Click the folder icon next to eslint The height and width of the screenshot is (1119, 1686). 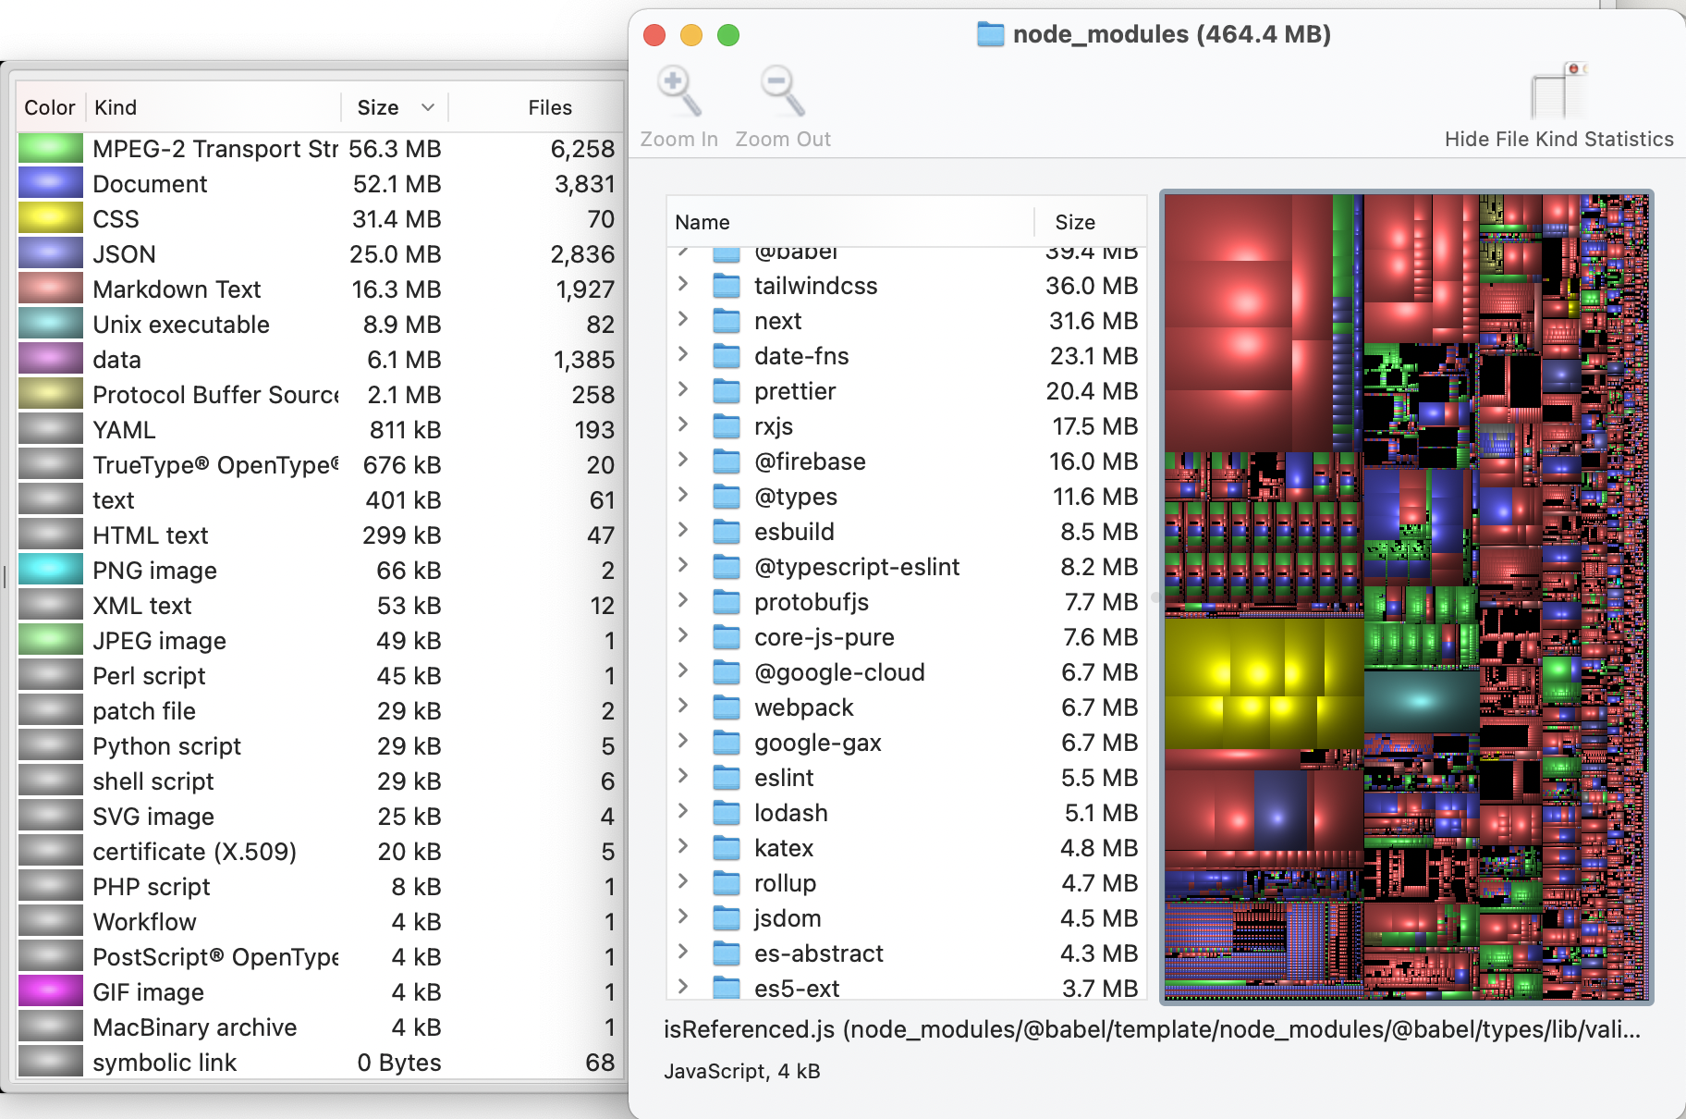coord(725,778)
